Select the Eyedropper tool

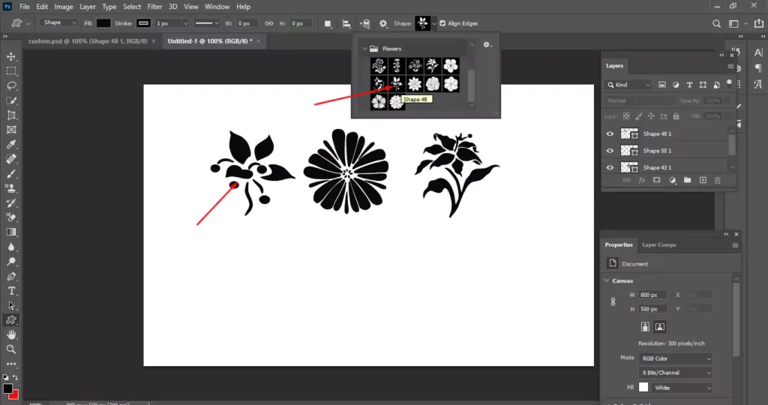(11, 145)
